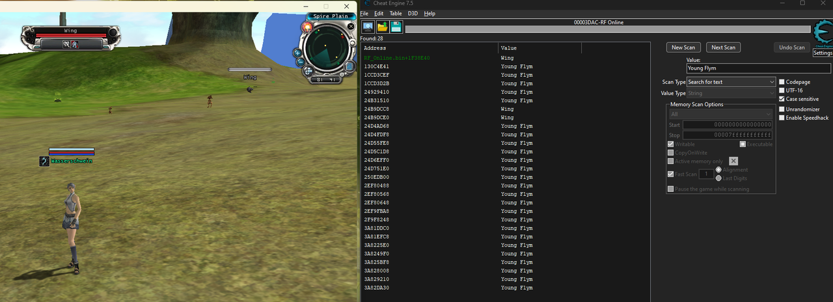
Task: Toggle the Writable memory checkbox
Action: pyautogui.click(x=671, y=144)
